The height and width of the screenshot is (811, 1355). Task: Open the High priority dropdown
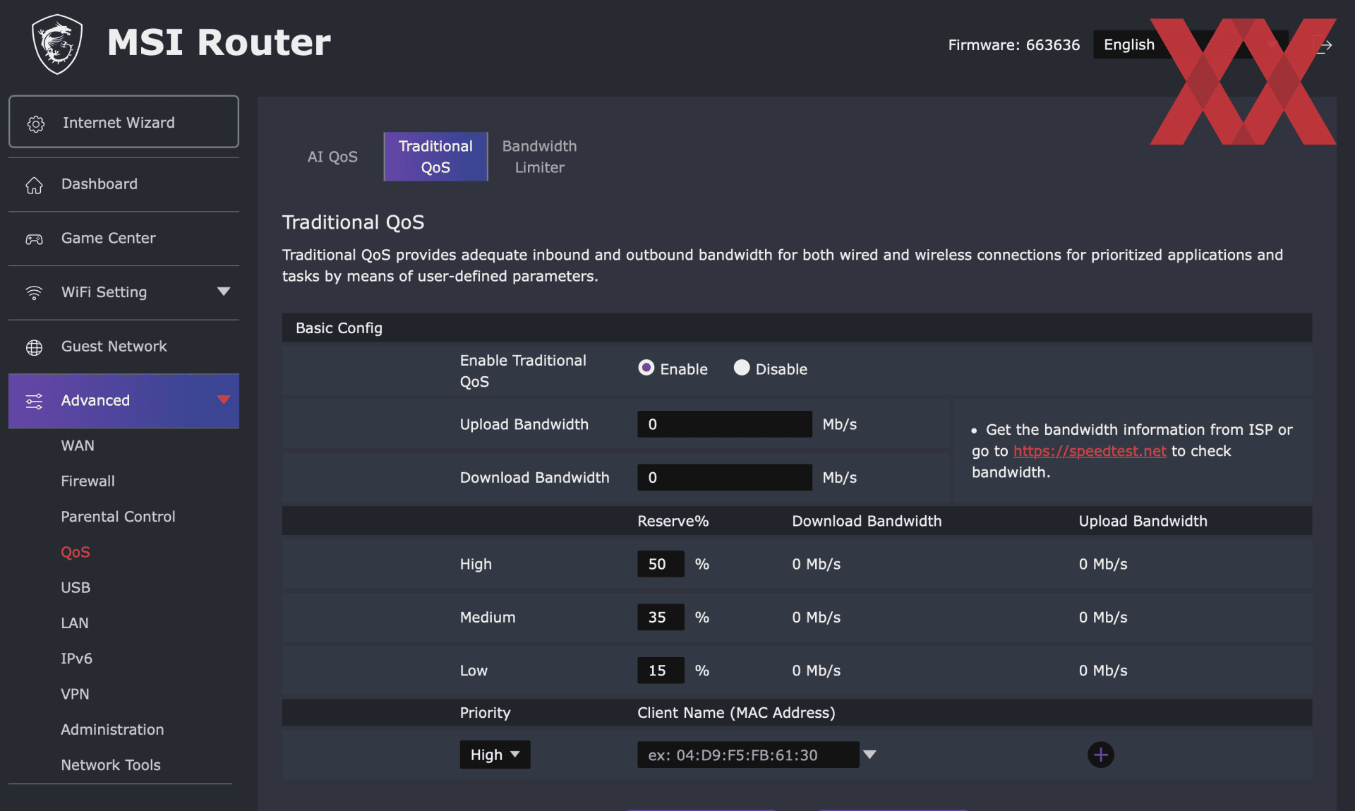(x=495, y=755)
